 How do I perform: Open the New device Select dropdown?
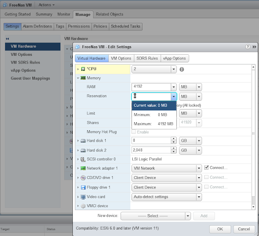point(155,216)
